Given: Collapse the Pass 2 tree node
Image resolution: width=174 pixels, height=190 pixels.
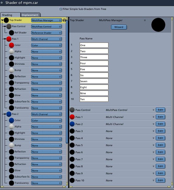Looking at the screenshot, I should pos(5,114).
